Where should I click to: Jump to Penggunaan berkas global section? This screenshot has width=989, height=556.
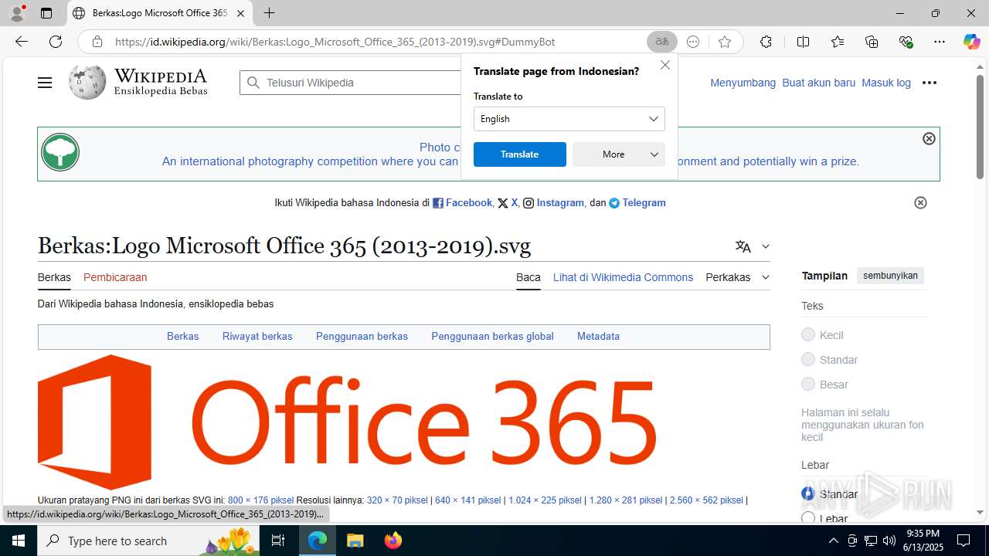coord(492,336)
